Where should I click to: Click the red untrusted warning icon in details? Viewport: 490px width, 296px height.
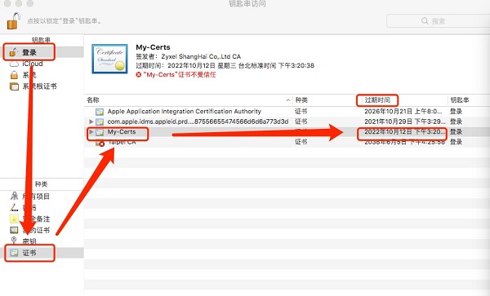(139, 74)
